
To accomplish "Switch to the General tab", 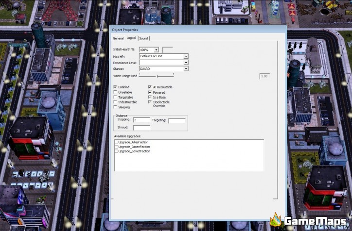I will pos(118,38).
